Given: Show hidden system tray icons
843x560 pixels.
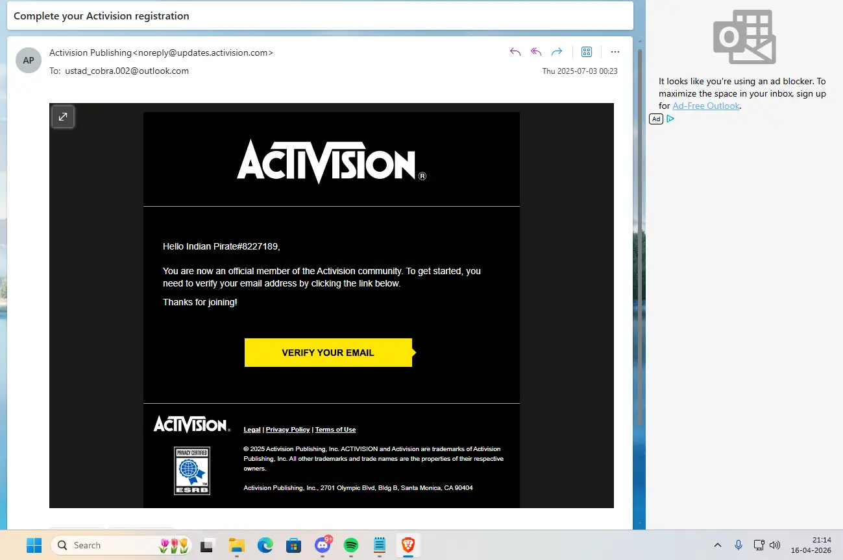Looking at the screenshot, I should pos(718,545).
